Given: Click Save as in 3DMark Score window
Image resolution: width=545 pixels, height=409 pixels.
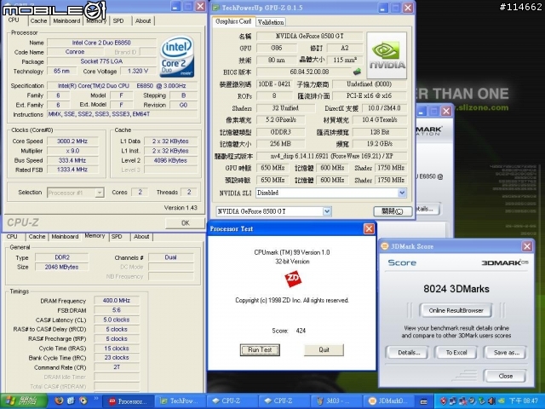Looking at the screenshot, I should (x=506, y=352).
